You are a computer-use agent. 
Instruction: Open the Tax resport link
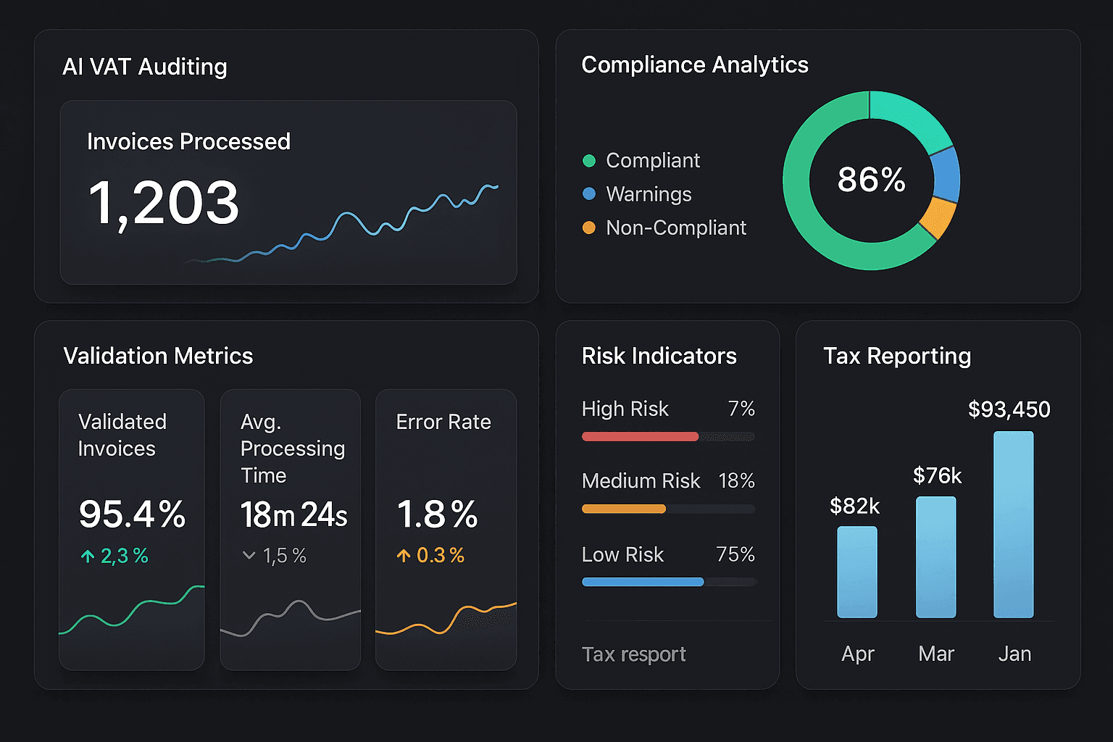pyautogui.click(x=634, y=654)
